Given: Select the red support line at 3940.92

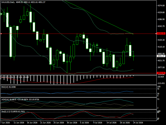Looking at the screenshot, I should coord(79,73).
